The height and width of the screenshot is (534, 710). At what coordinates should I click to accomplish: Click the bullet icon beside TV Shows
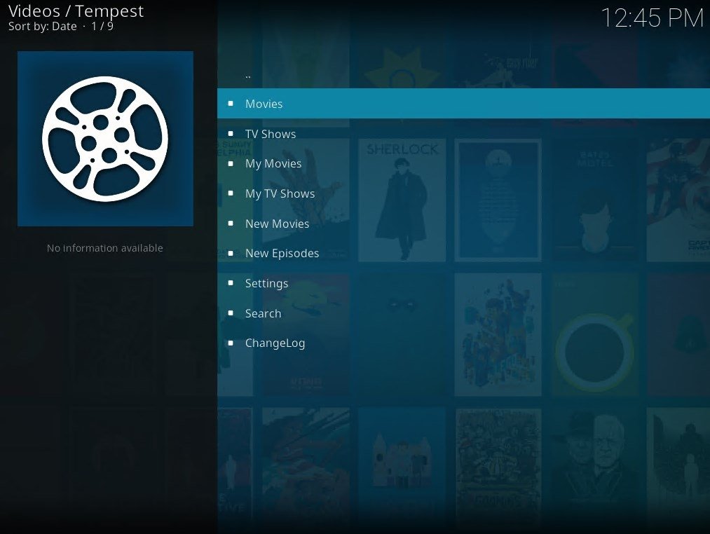[231, 134]
